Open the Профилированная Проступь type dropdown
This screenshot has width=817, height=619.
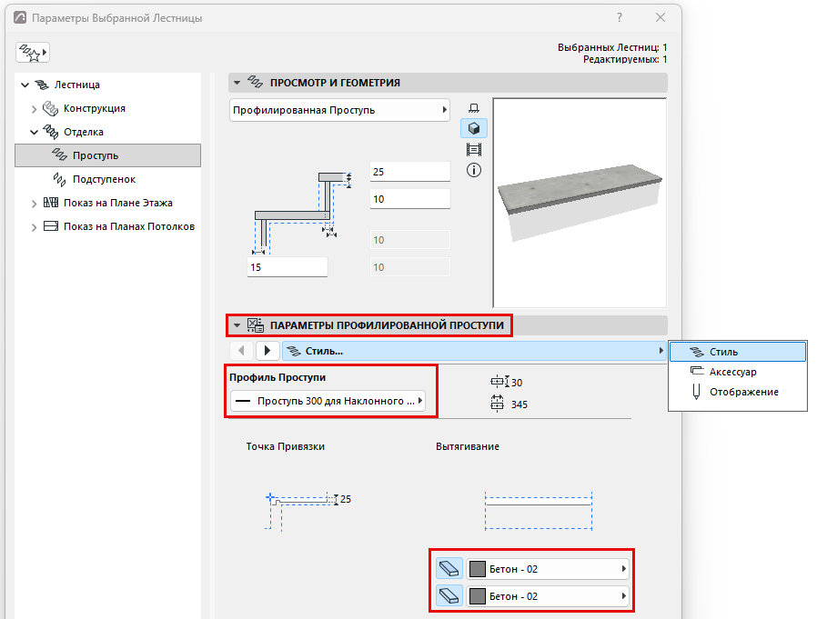click(x=339, y=110)
